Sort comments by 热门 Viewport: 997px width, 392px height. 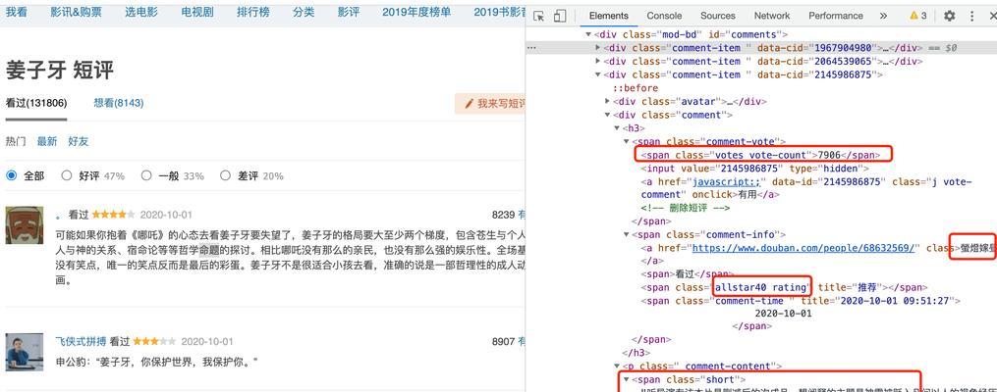pos(16,141)
